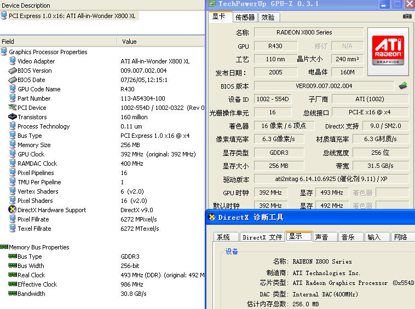Click the text Internal DAC(400MHz)
Image resolution: width=415 pixels, height=309 pixels.
[x=325, y=294]
